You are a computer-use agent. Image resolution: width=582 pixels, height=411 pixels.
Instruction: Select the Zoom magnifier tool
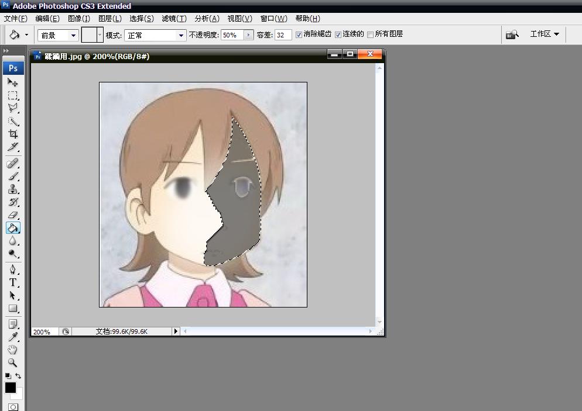[13, 362]
